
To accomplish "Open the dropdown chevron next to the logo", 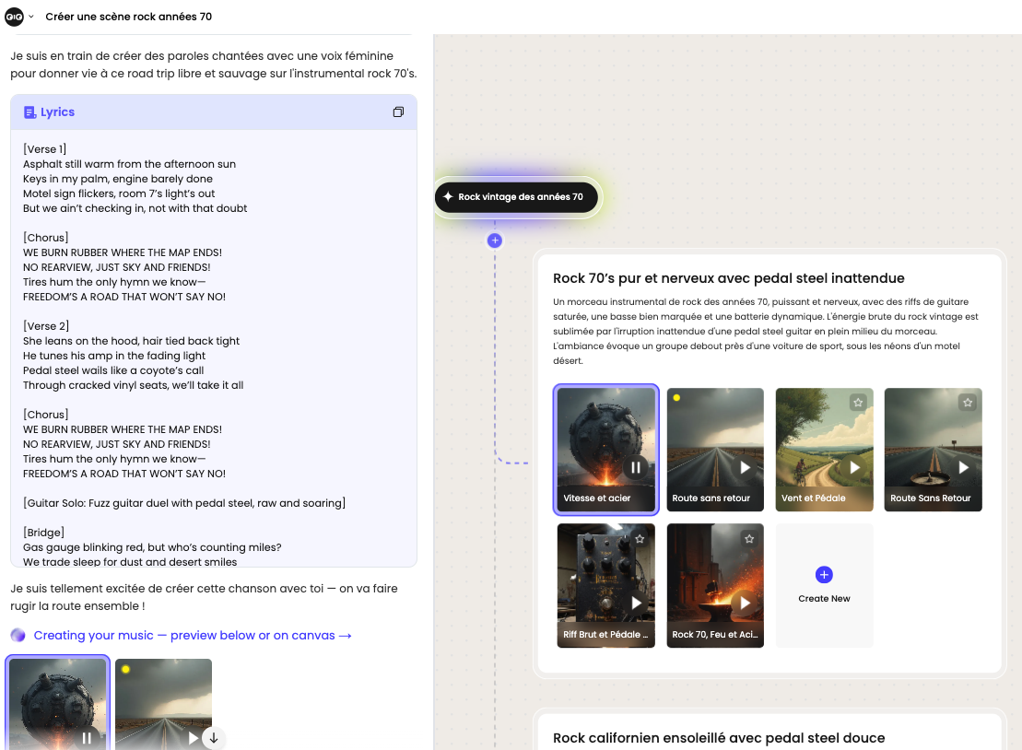I will (x=31, y=17).
